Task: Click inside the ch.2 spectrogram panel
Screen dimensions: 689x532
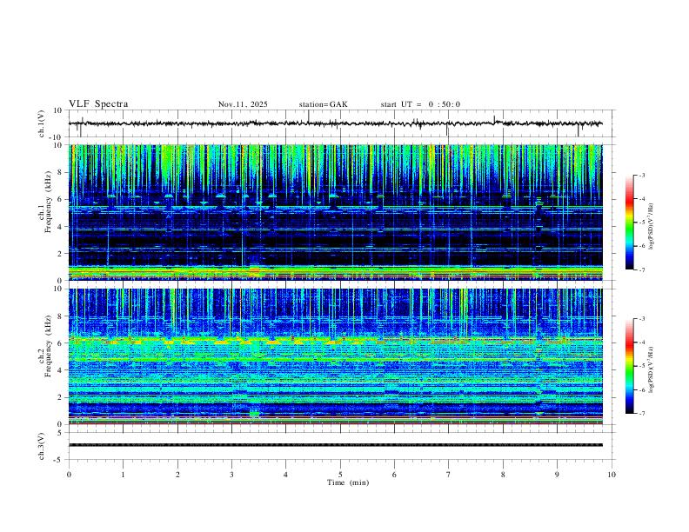Action: click(x=335, y=356)
